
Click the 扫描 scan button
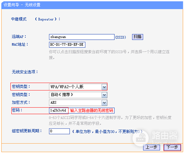click(138, 37)
